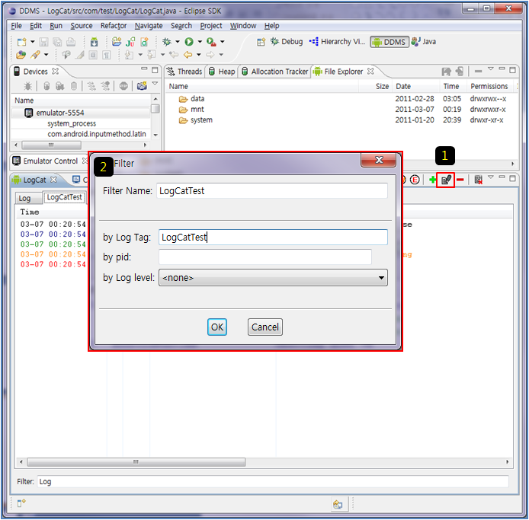The image size is (529, 520).
Task: Click OK in the Filter dialog
Action: 217,327
